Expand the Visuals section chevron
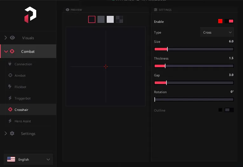The image size is (243, 167). (x=6, y=38)
